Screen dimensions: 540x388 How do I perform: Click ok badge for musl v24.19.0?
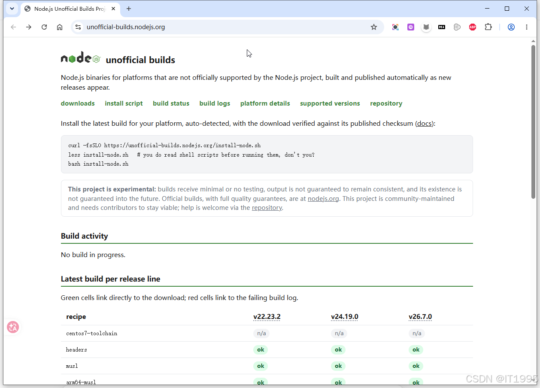(338, 366)
